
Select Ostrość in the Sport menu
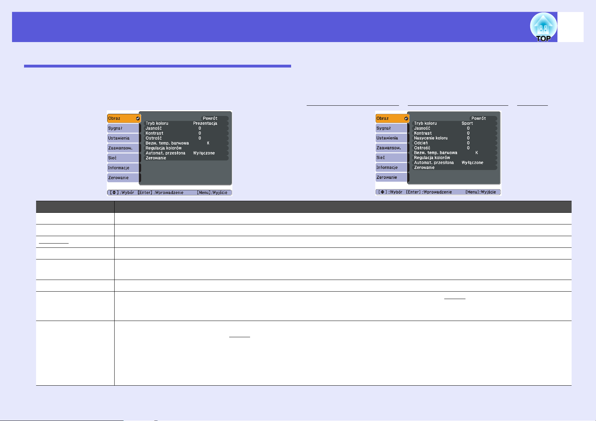pos(455,148)
